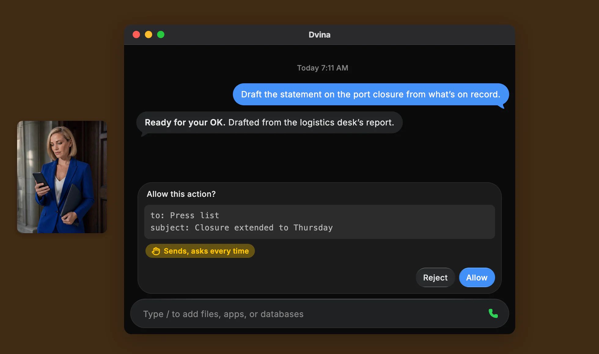599x354 pixels.
Task: Click the Dvina window title
Action: pyautogui.click(x=319, y=35)
